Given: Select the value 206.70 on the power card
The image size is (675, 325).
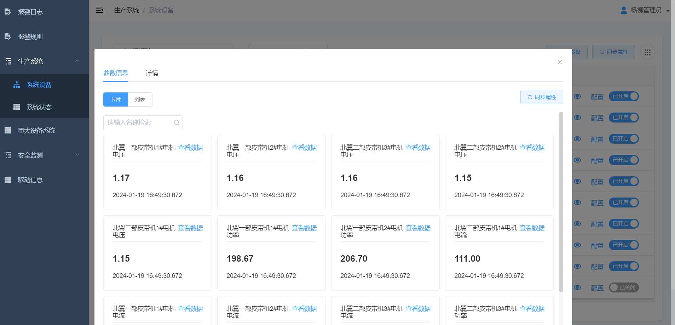Looking at the screenshot, I should point(354,259).
